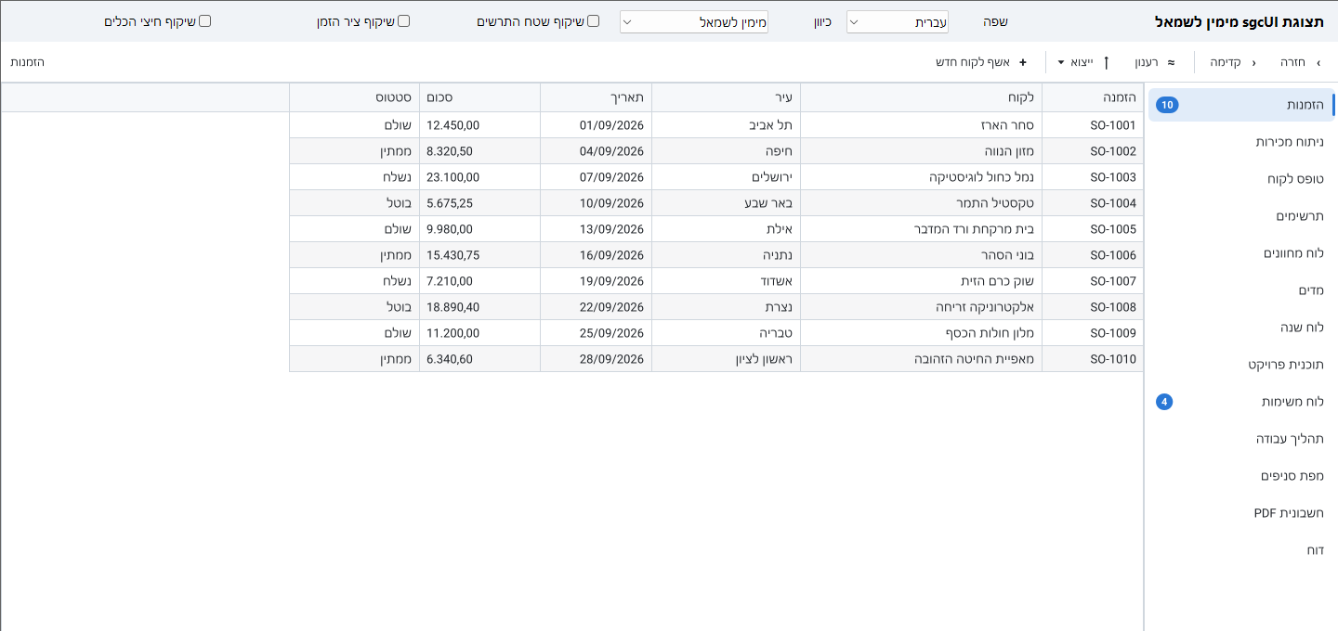Viewport: 1338px width, 631px height.
Task: Click city cell ראשון לציון
Action: coord(727,359)
